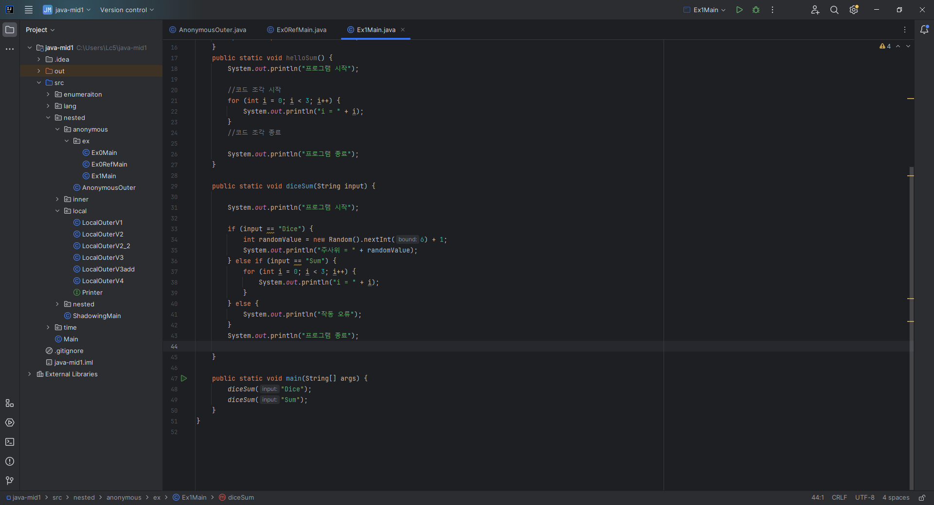Collapse the local package
The height and width of the screenshot is (505, 934).
pos(57,211)
